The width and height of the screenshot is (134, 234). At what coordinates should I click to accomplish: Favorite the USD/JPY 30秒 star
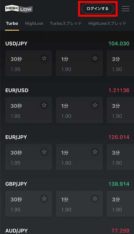point(44,58)
